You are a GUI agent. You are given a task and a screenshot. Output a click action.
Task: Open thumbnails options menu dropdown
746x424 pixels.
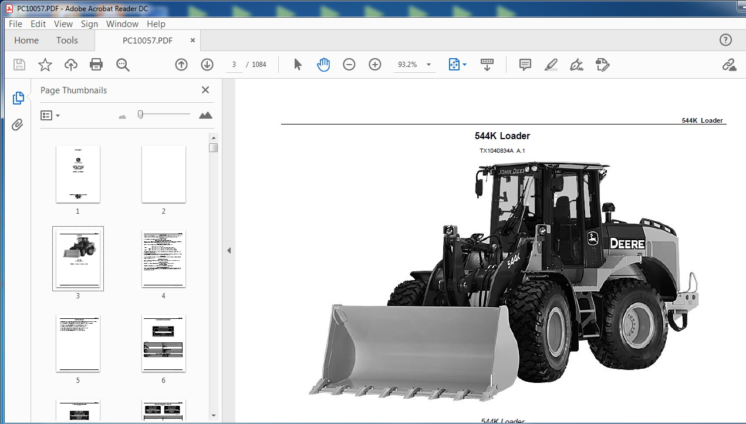point(50,115)
